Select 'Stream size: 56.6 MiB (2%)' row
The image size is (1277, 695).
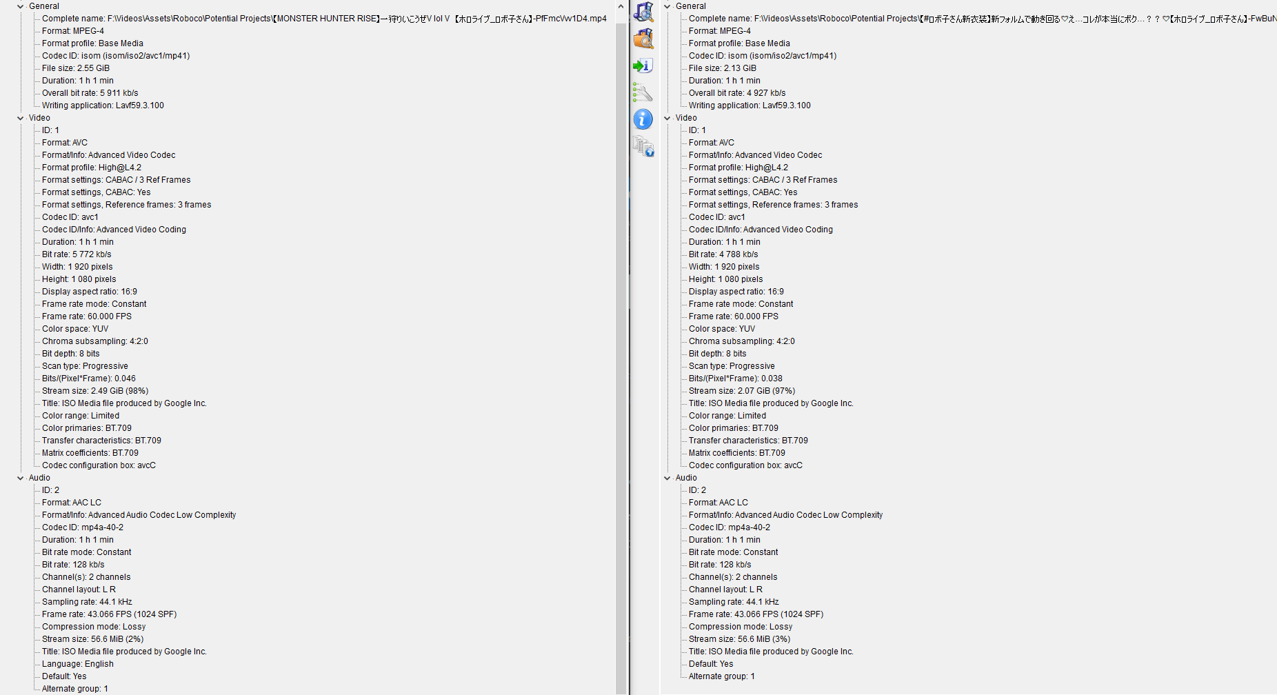(93, 639)
